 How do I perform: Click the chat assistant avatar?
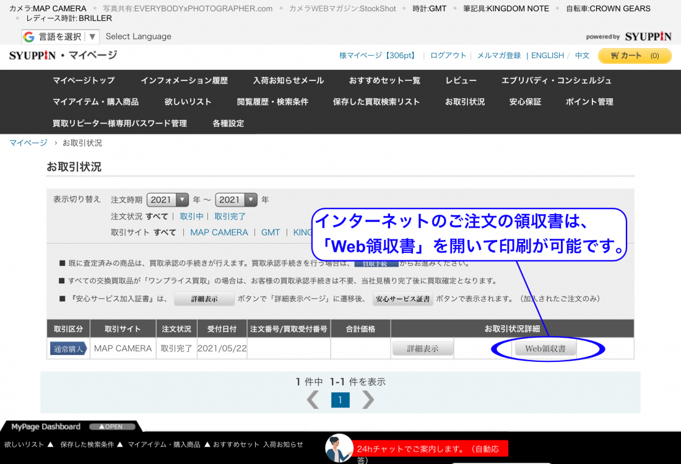click(x=339, y=449)
